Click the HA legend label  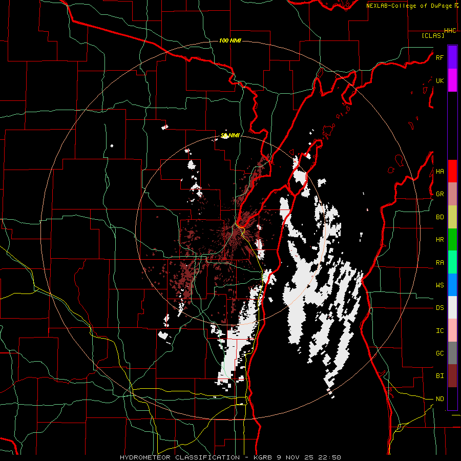click(x=439, y=171)
